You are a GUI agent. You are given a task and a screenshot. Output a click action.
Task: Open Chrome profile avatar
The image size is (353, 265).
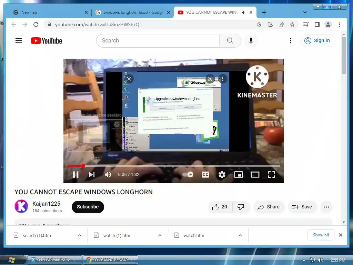(328, 24)
